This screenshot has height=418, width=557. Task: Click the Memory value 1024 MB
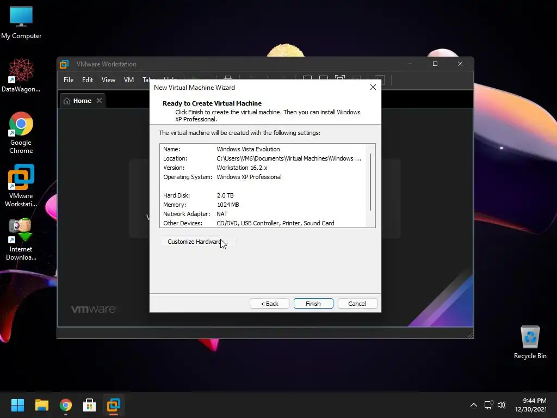(x=228, y=205)
